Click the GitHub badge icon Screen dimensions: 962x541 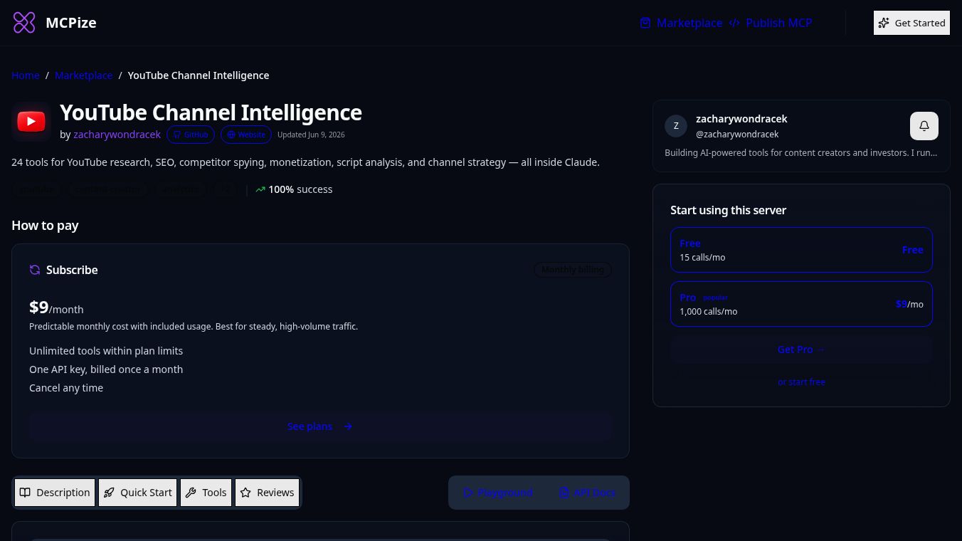click(177, 135)
